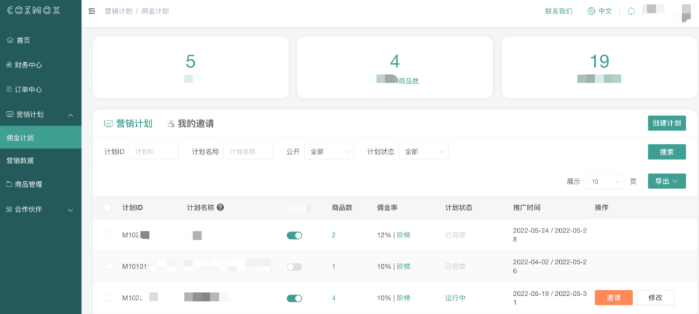Viewport: 699px width, 314px height.
Task: Enable the switch for the 已完成 10% plan
Action: pyautogui.click(x=294, y=267)
